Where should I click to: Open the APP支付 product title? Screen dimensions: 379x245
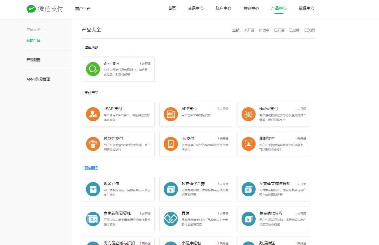point(189,109)
